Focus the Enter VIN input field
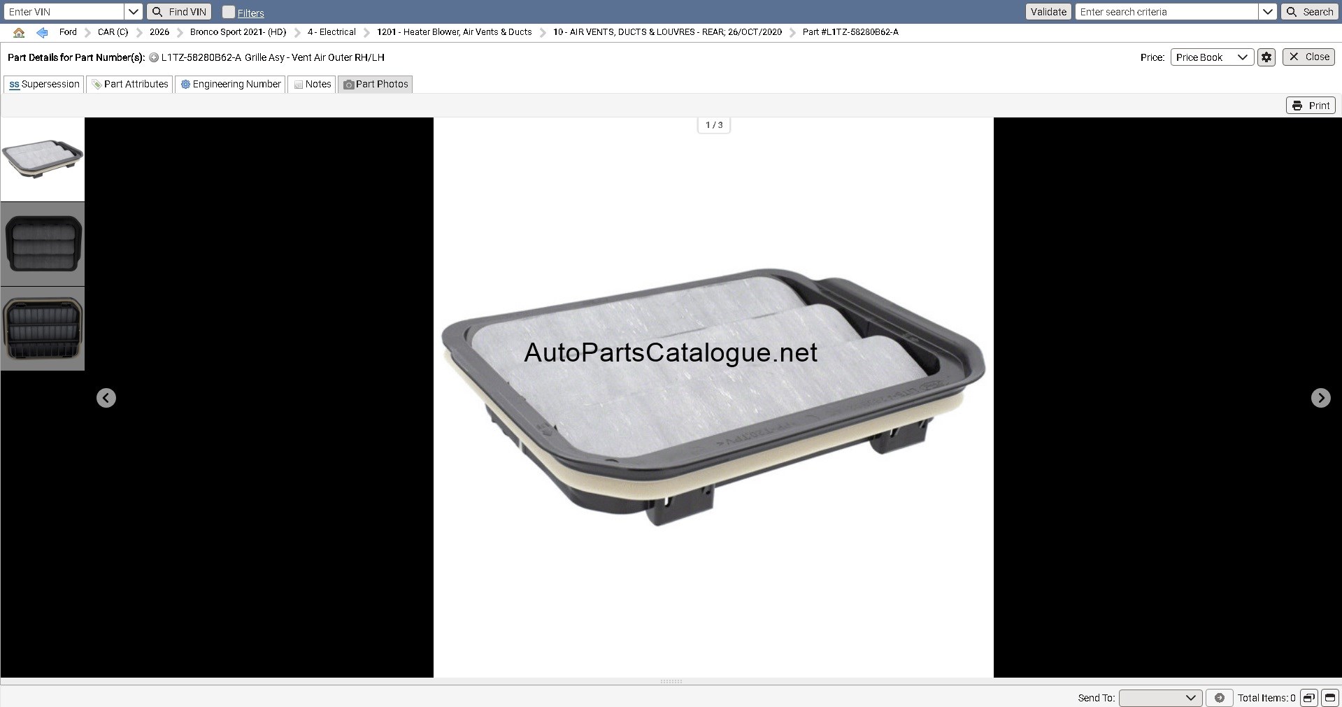This screenshot has width=1342, height=707. pyautogui.click(x=64, y=12)
